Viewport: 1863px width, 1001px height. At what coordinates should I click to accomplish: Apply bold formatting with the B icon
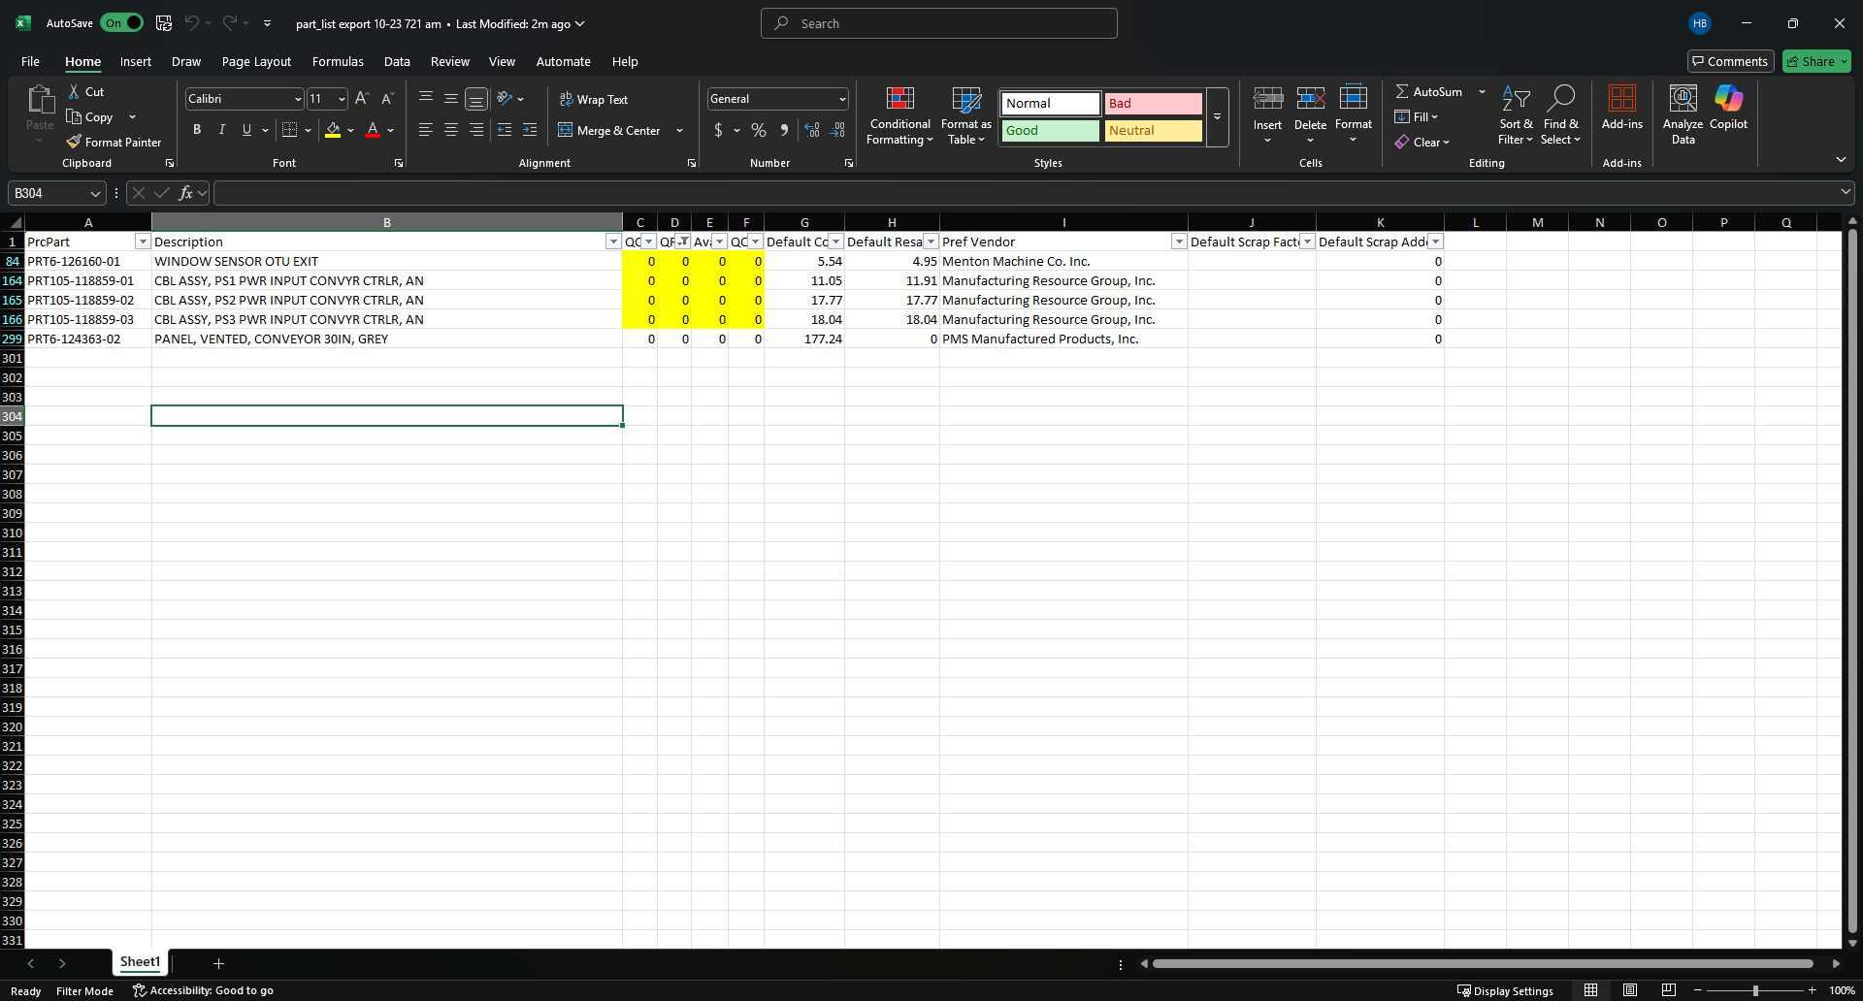(x=197, y=130)
